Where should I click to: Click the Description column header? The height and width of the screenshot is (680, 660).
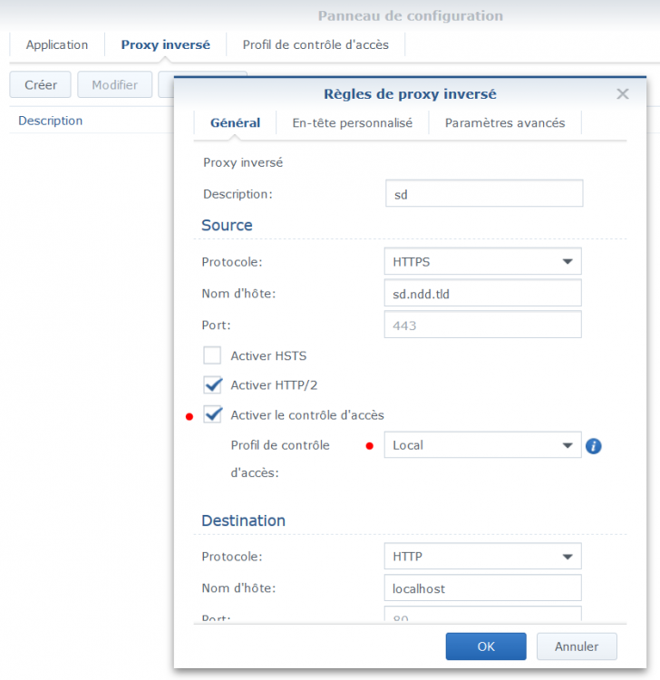pyautogui.click(x=51, y=121)
